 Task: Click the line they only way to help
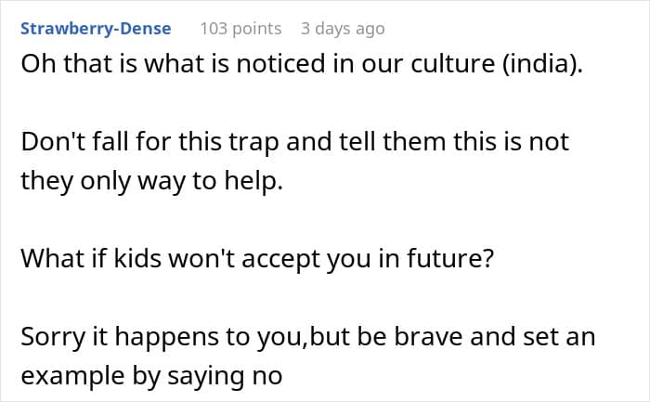[151, 182]
